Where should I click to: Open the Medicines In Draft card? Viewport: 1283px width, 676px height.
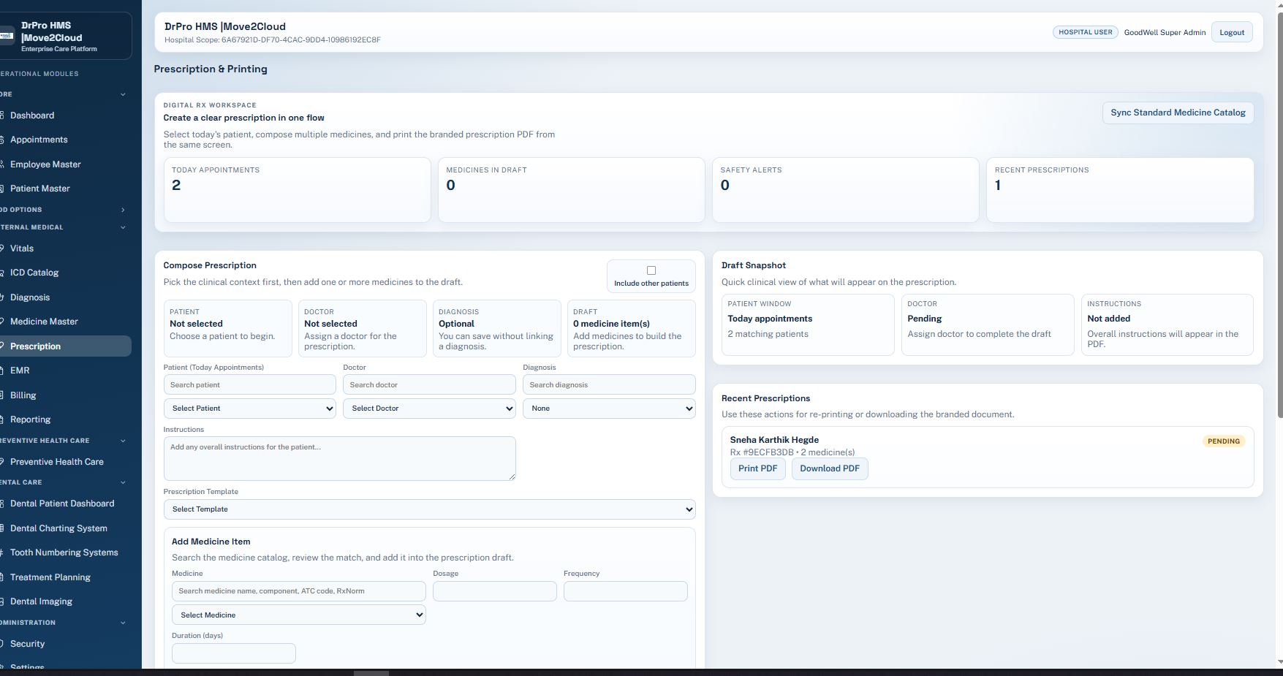(572, 190)
